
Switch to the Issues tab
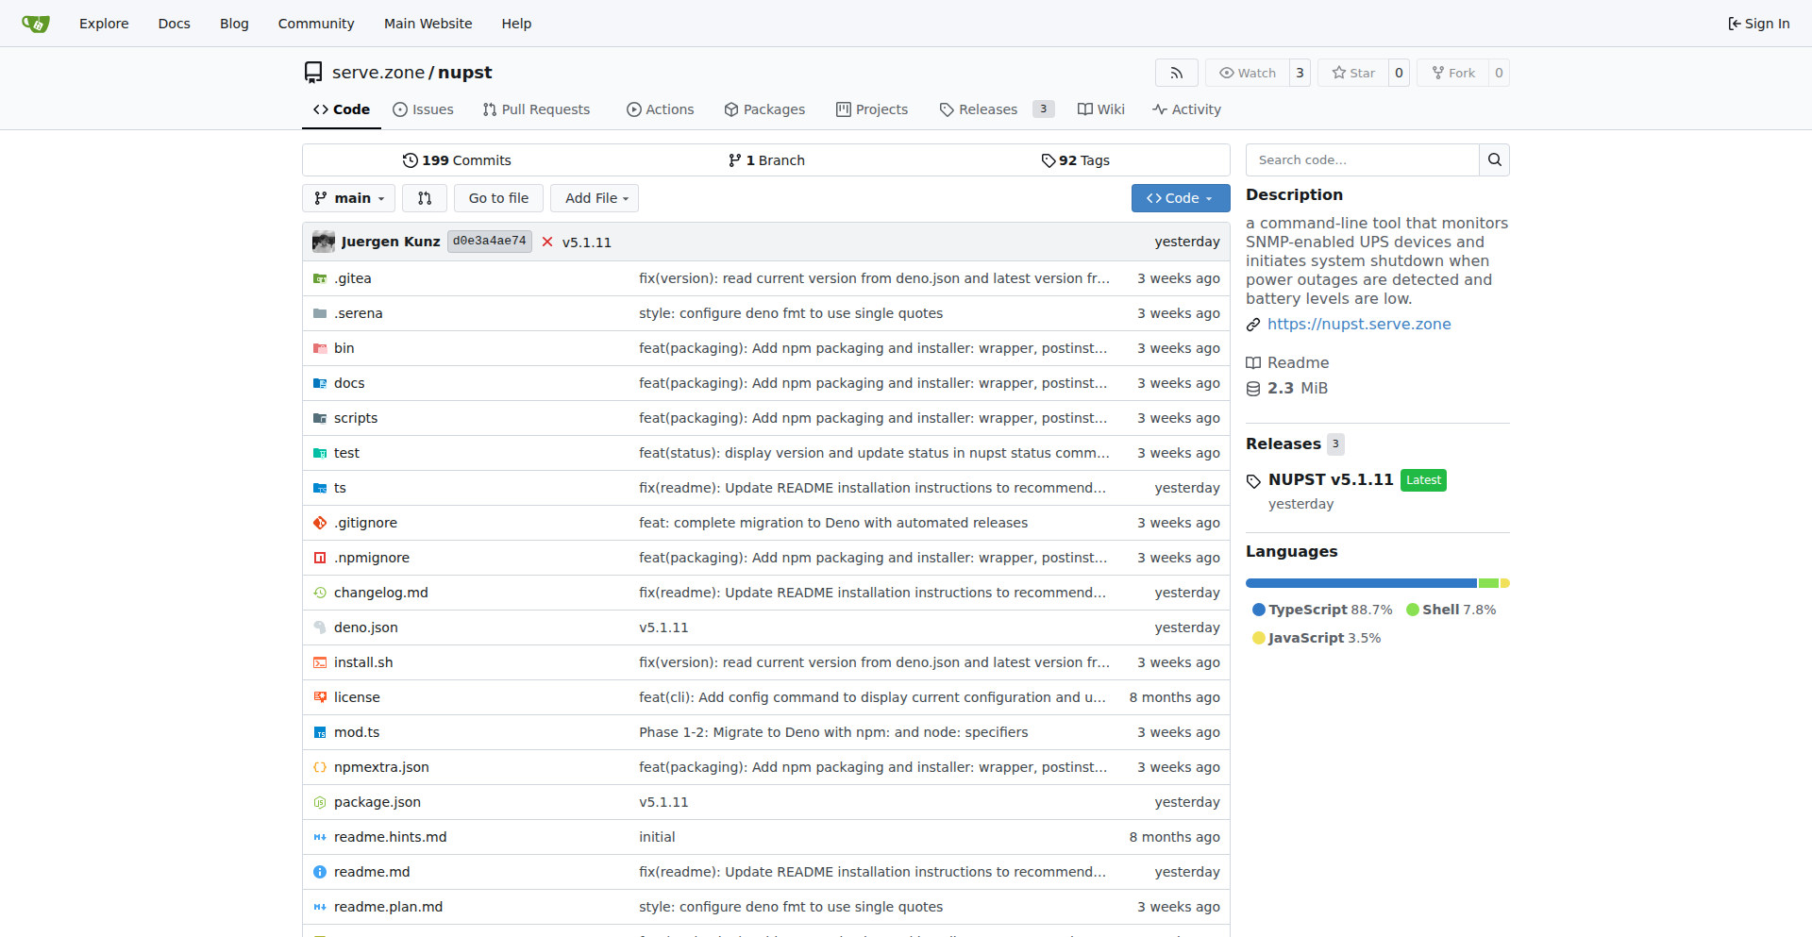pyautogui.click(x=423, y=109)
